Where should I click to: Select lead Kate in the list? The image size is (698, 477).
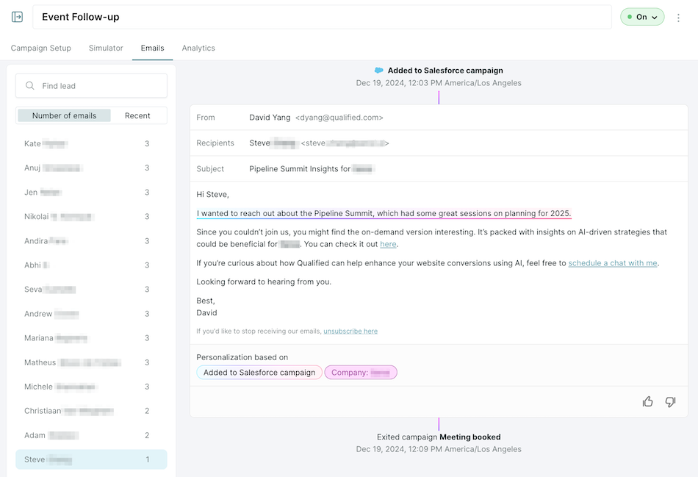coord(91,143)
